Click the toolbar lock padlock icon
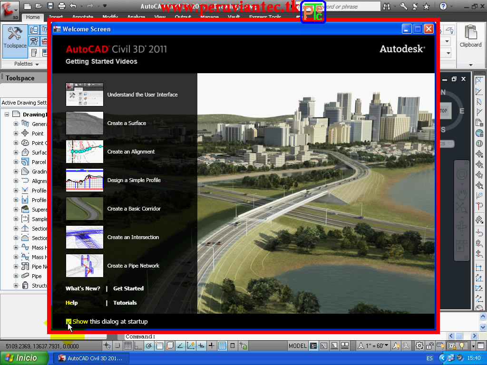The height and width of the screenshot is (365, 487). coord(430,346)
